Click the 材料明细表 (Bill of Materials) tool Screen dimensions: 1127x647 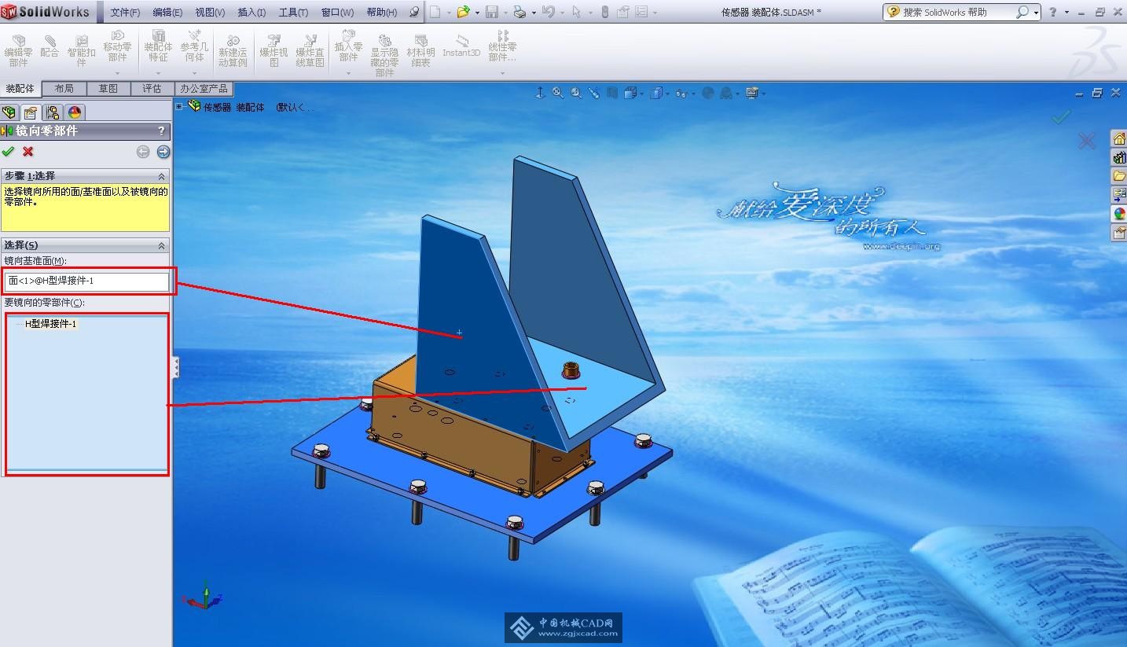click(x=421, y=51)
